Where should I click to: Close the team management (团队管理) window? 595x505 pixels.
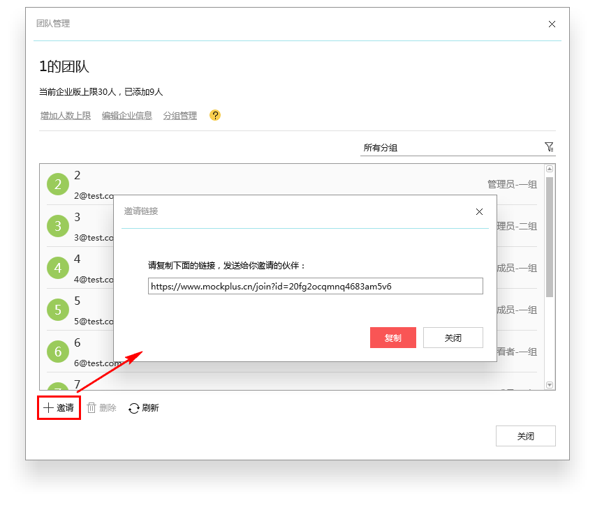pos(552,24)
